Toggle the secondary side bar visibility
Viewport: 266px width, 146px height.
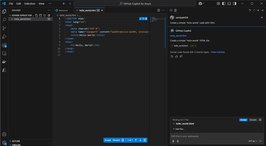point(234,3)
